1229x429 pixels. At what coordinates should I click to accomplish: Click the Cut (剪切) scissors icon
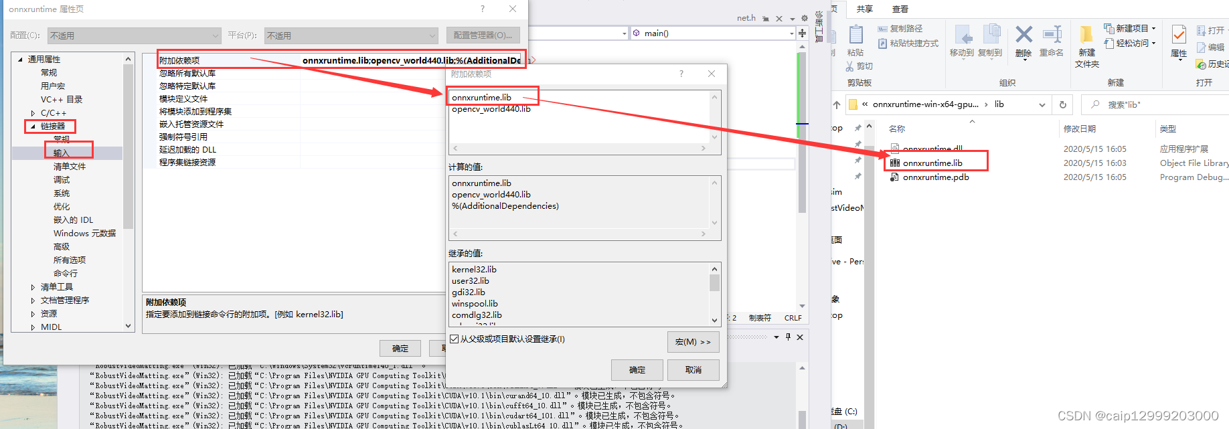point(849,66)
